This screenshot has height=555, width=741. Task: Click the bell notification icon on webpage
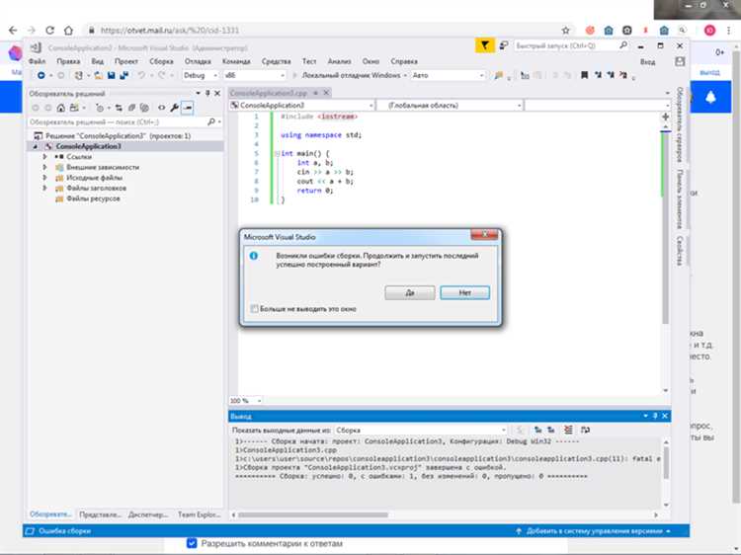coord(710,97)
